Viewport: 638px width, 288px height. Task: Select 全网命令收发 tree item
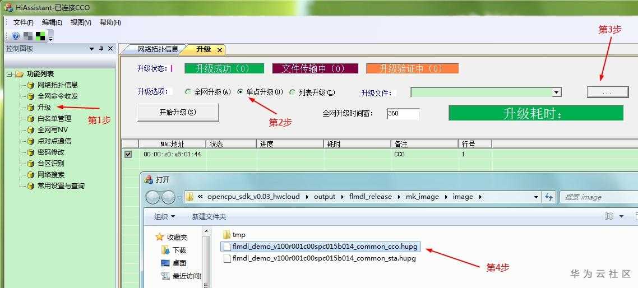click(57, 96)
